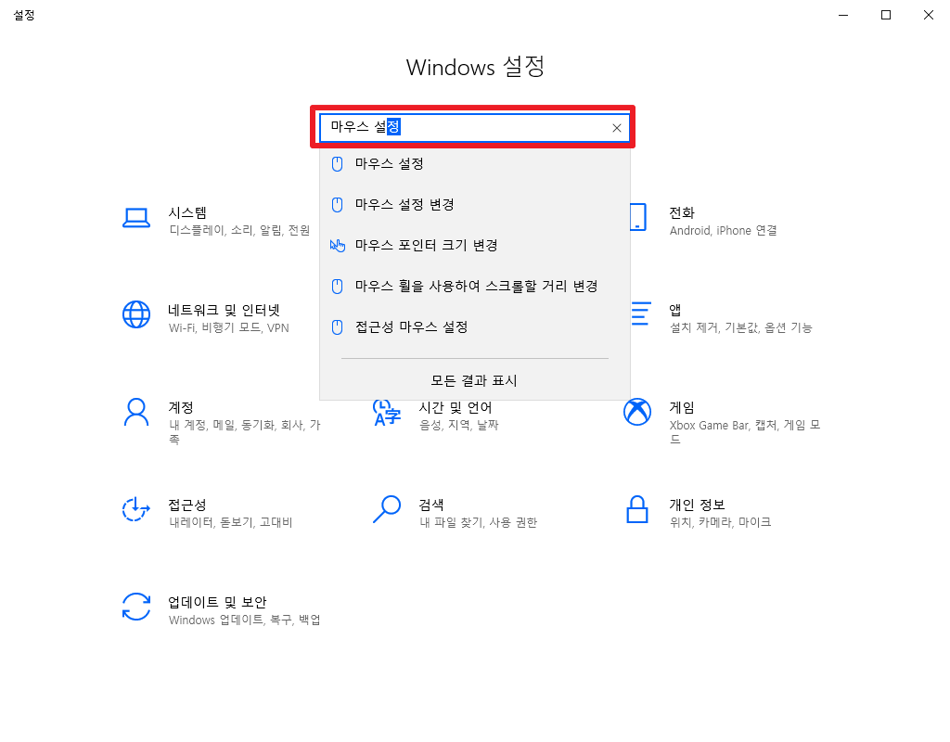Maximize the 설정 window
The height and width of the screenshot is (742, 950).
click(886, 15)
